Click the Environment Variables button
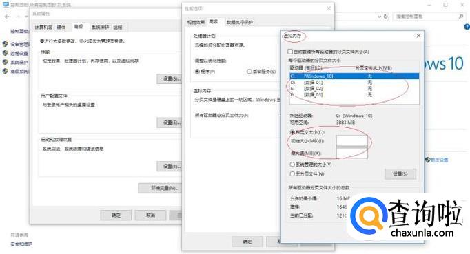The height and width of the screenshot is (254, 470). coord(165,188)
